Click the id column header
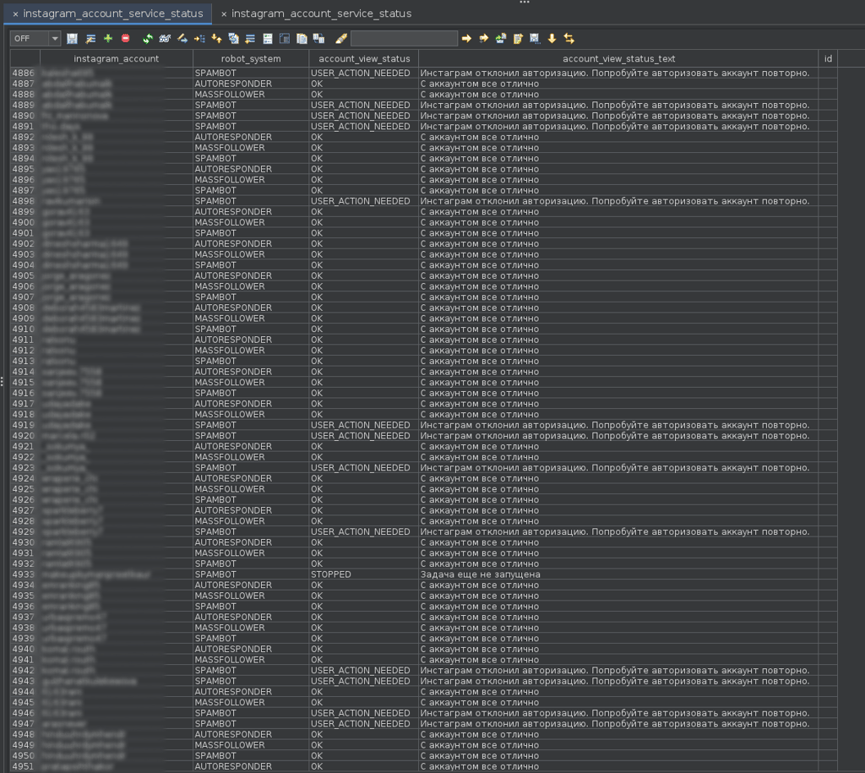The width and height of the screenshot is (865, 773). point(828,58)
